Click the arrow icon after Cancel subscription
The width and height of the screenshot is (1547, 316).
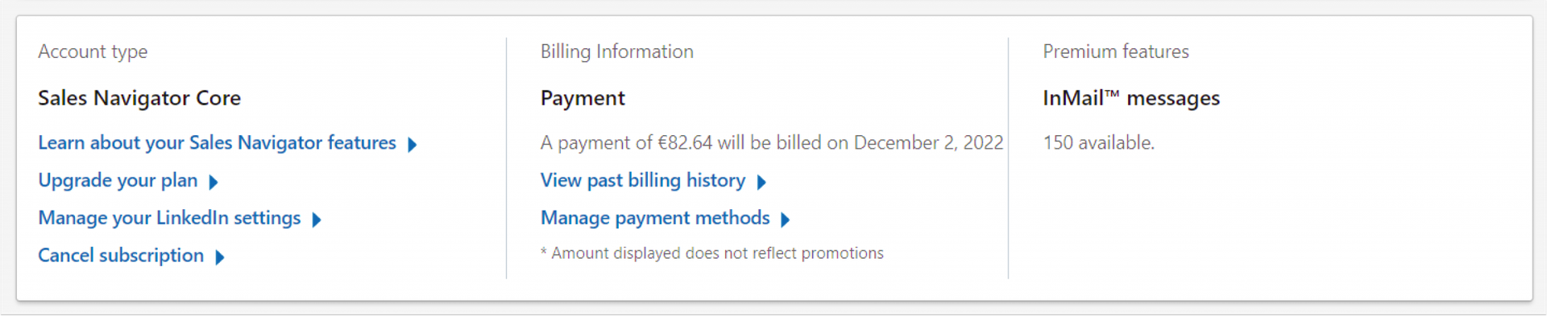coord(219,257)
